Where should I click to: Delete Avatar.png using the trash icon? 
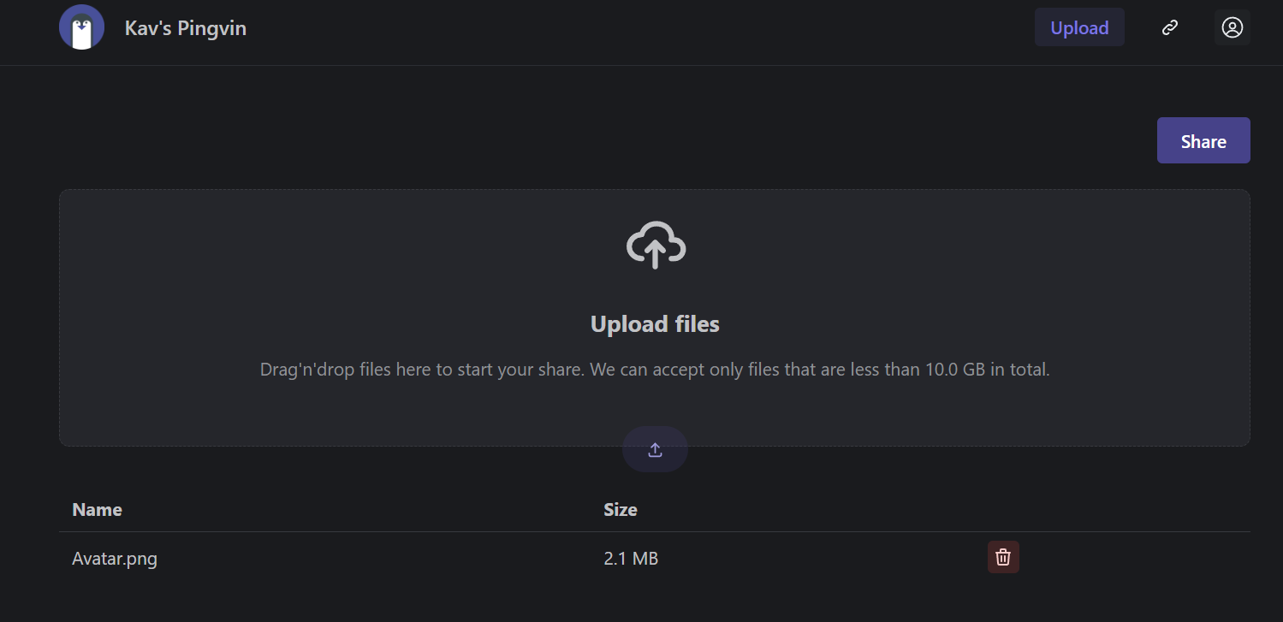pos(1003,556)
